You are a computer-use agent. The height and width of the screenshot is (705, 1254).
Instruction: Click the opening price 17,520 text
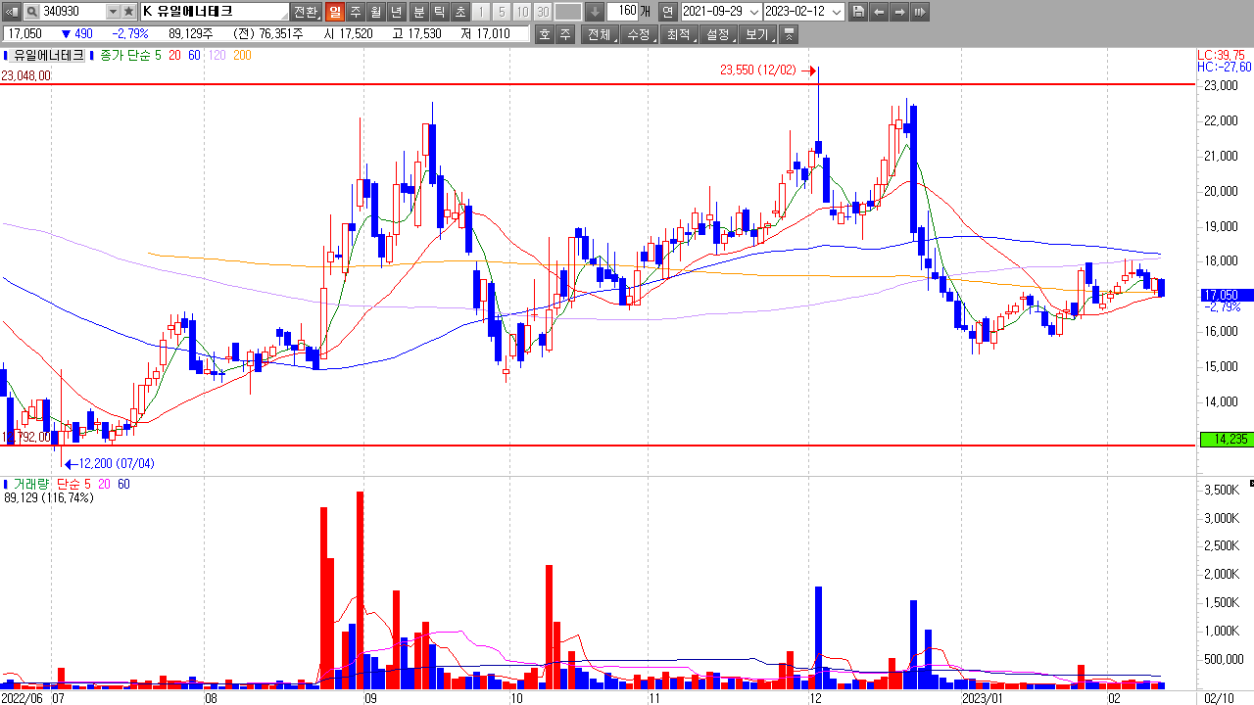[356, 34]
